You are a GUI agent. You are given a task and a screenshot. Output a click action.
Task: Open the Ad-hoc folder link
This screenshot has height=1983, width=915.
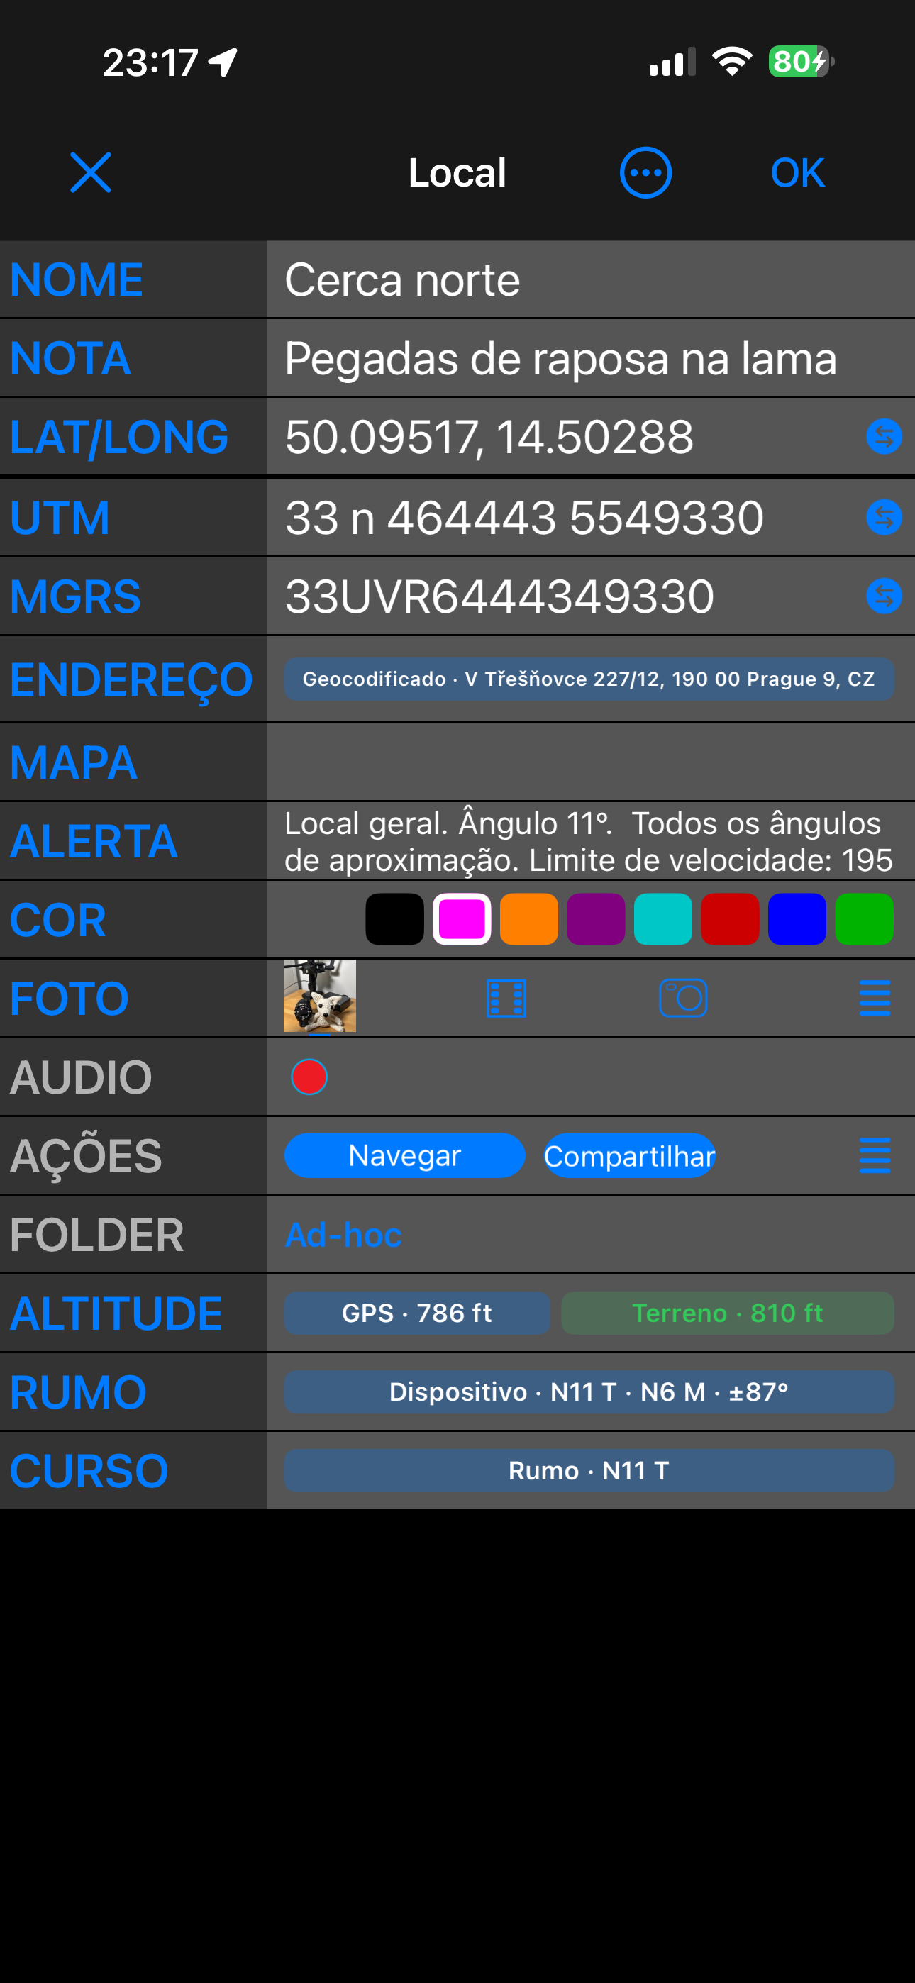point(343,1235)
